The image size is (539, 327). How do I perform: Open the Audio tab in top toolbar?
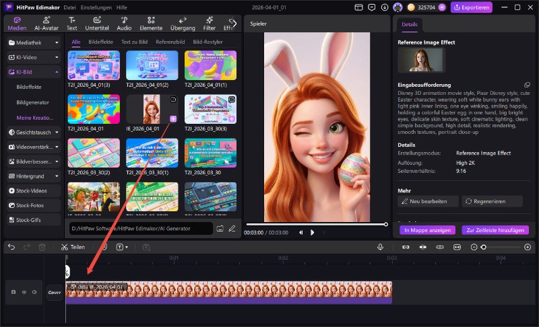[x=123, y=24]
